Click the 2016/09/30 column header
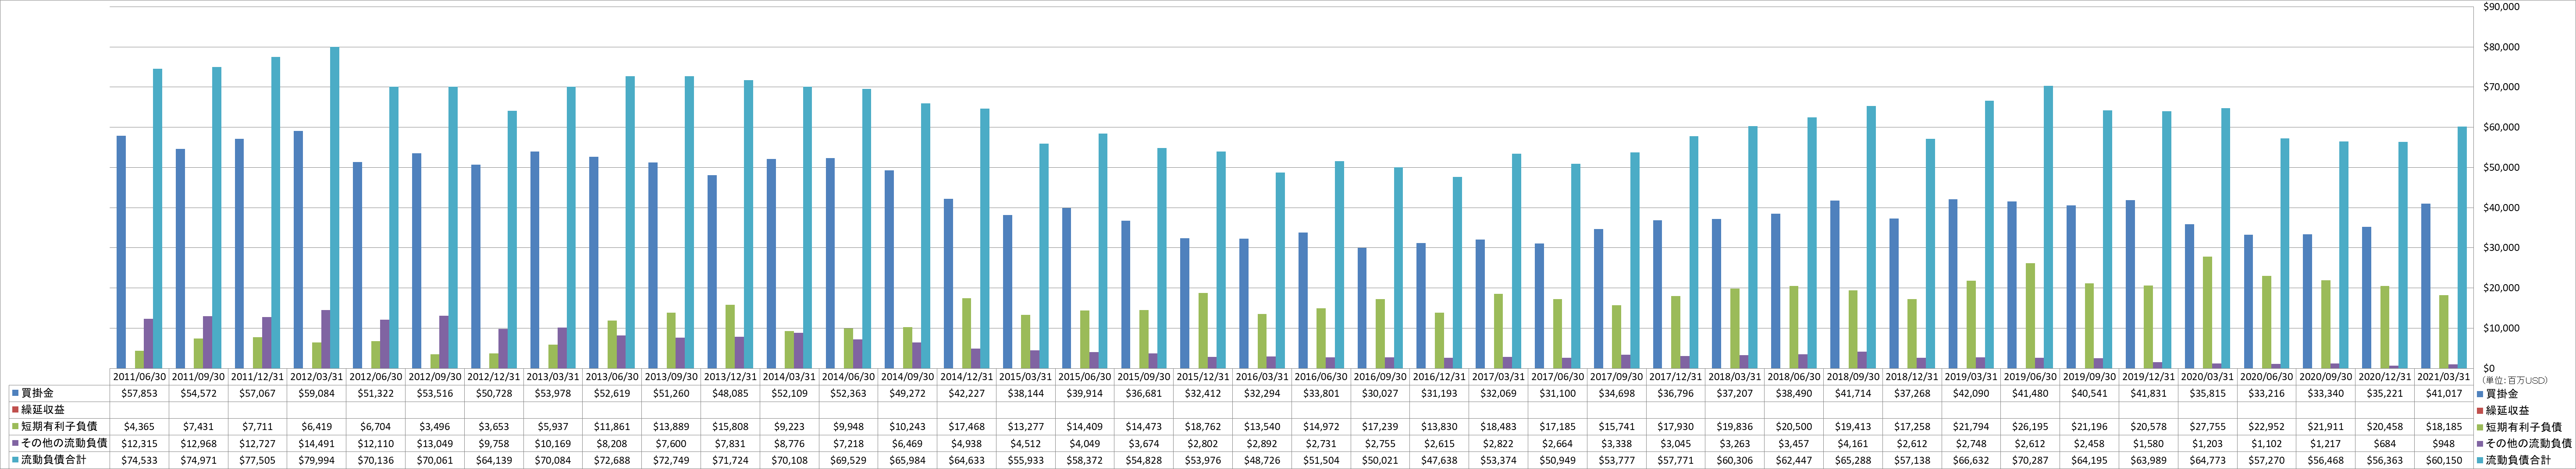 (1380, 377)
